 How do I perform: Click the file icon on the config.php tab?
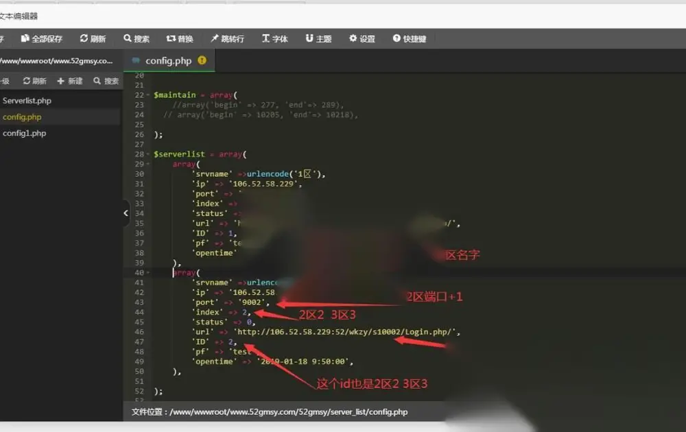click(x=136, y=60)
